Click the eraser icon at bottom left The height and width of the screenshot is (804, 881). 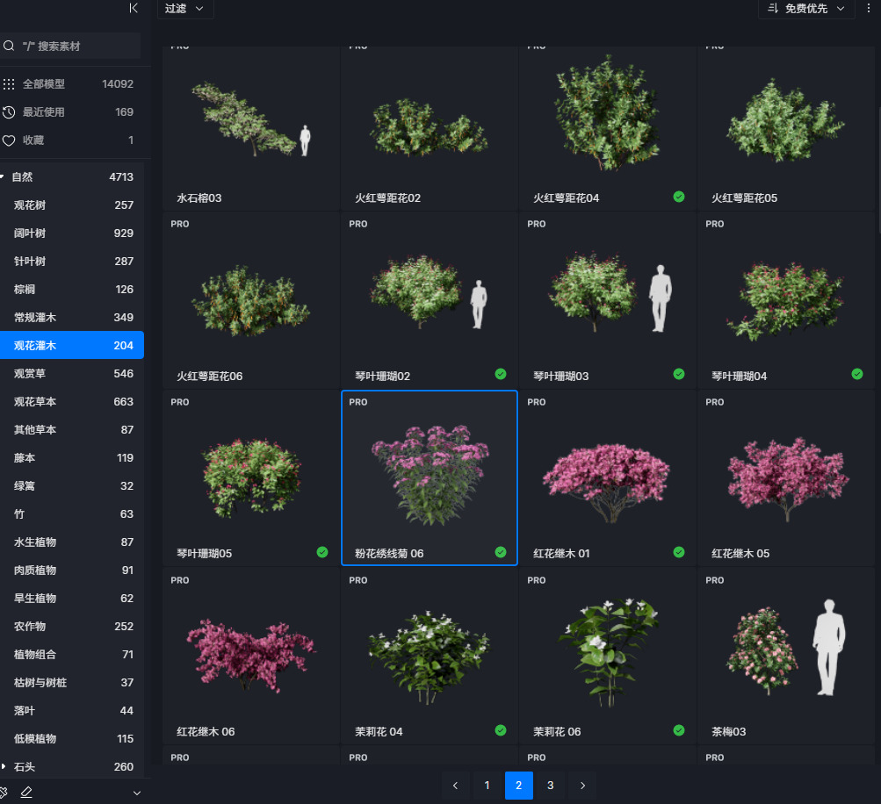(x=26, y=792)
